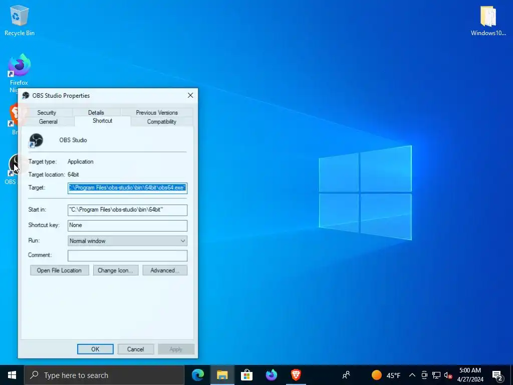Click the Target path field
This screenshot has height=385, width=513.
click(x=127, y=188)
